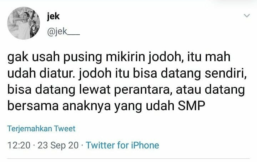257x162 pixels.
Task: Click Terjemahkan Tweet to translate
Action: point(41,128)
